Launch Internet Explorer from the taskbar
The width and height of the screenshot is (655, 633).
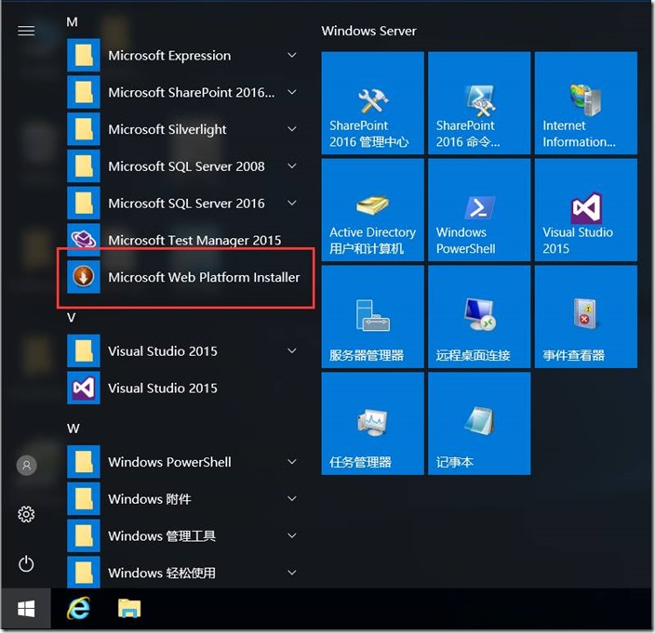coord(78,609)
